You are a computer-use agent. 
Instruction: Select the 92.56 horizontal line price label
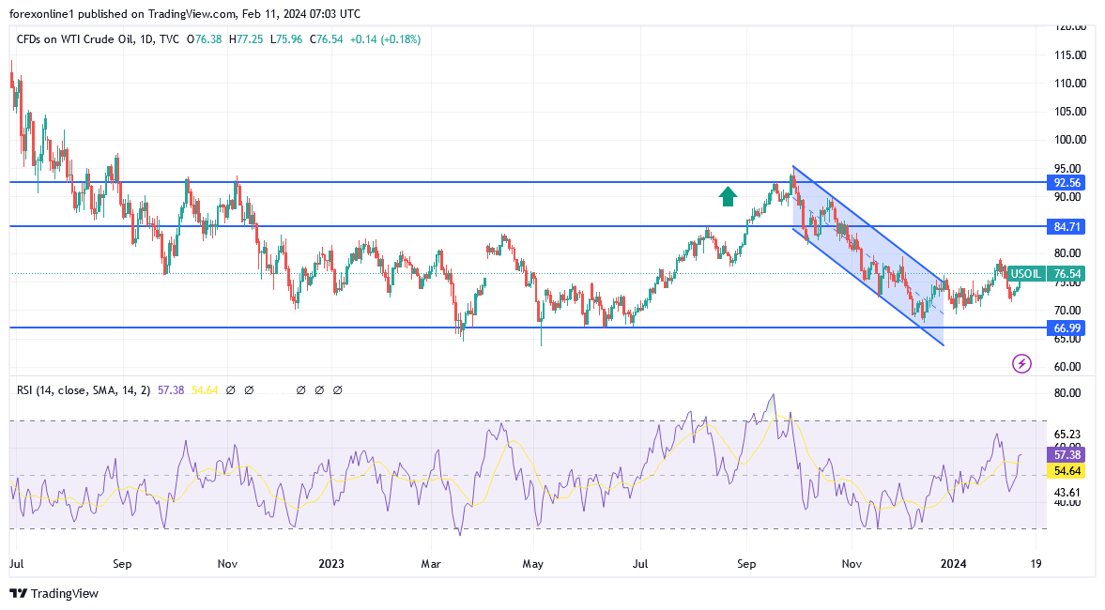1067,182
